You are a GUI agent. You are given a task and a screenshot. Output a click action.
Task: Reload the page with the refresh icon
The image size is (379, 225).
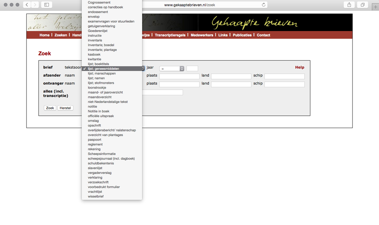click(264, 5)
